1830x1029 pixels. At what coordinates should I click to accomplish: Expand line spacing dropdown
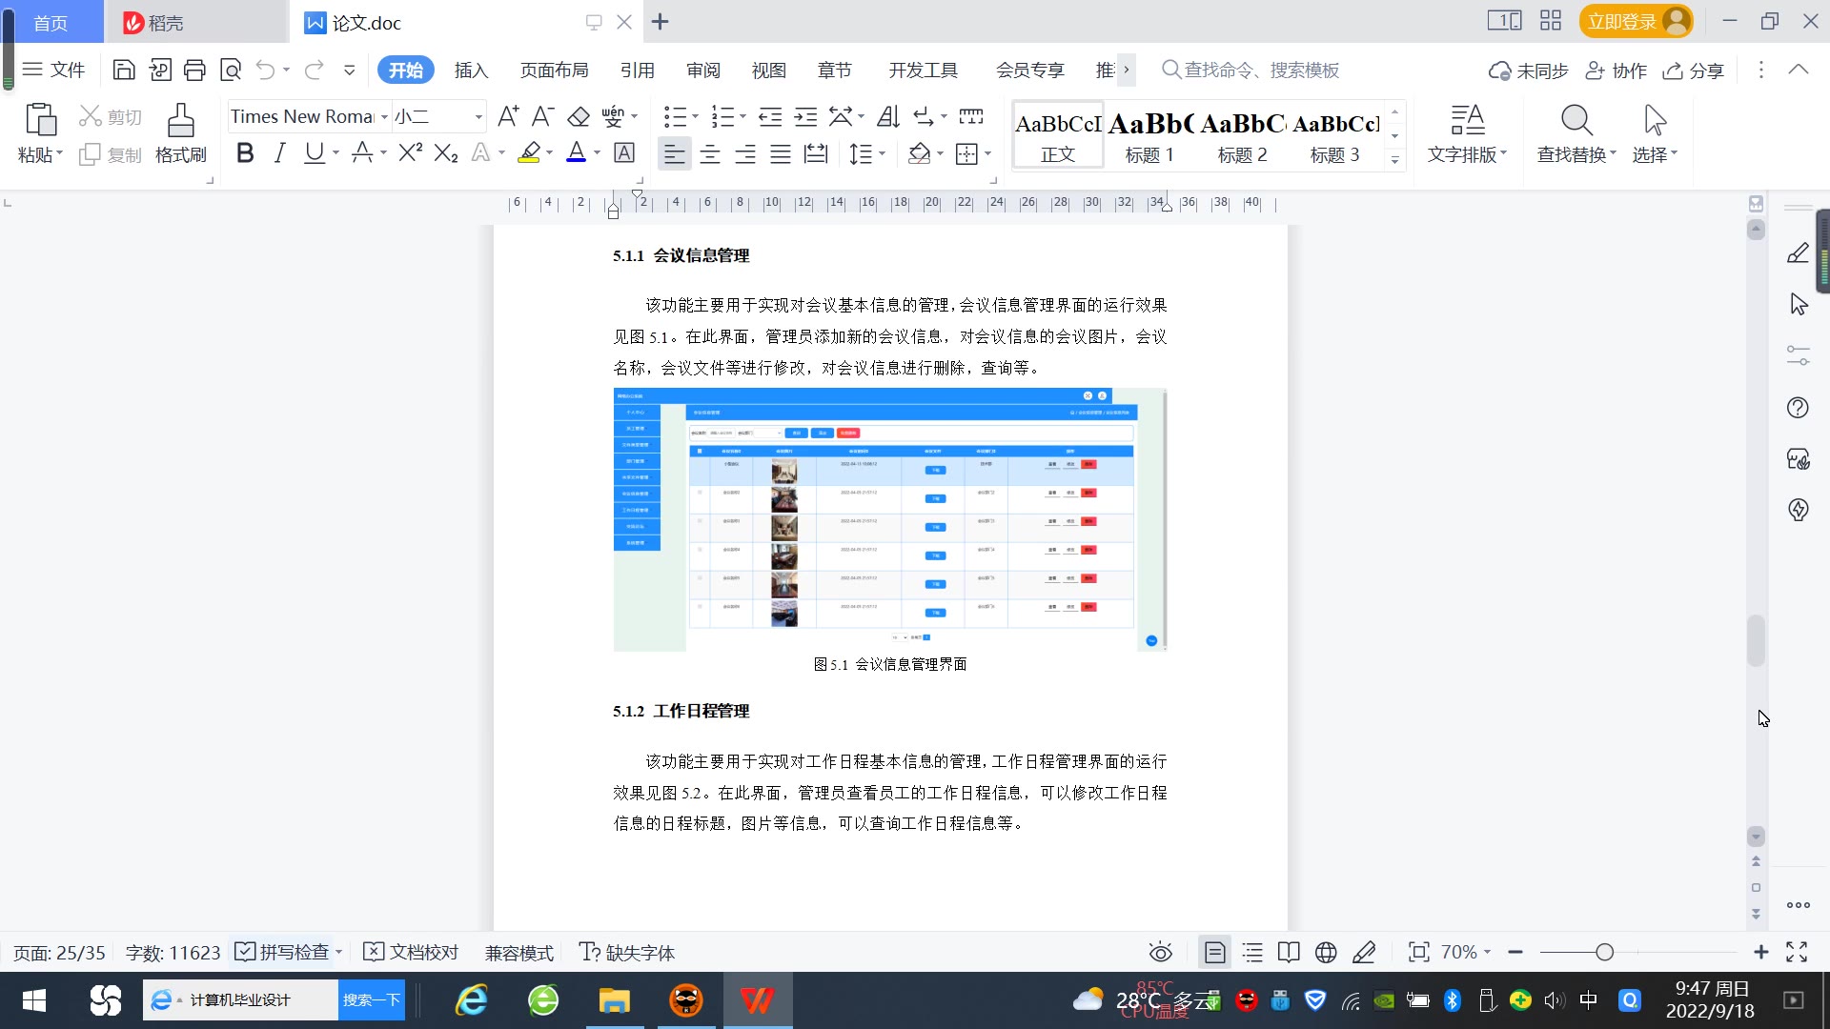tap(883, 153)
